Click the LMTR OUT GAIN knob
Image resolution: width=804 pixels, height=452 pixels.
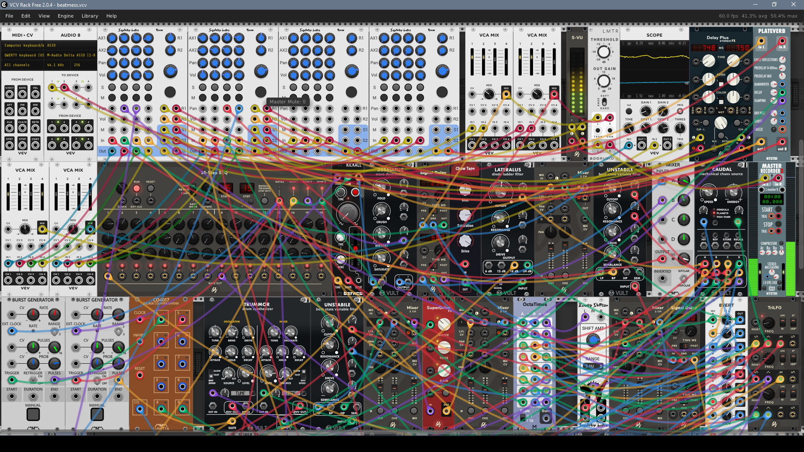[x=604, y=81]
